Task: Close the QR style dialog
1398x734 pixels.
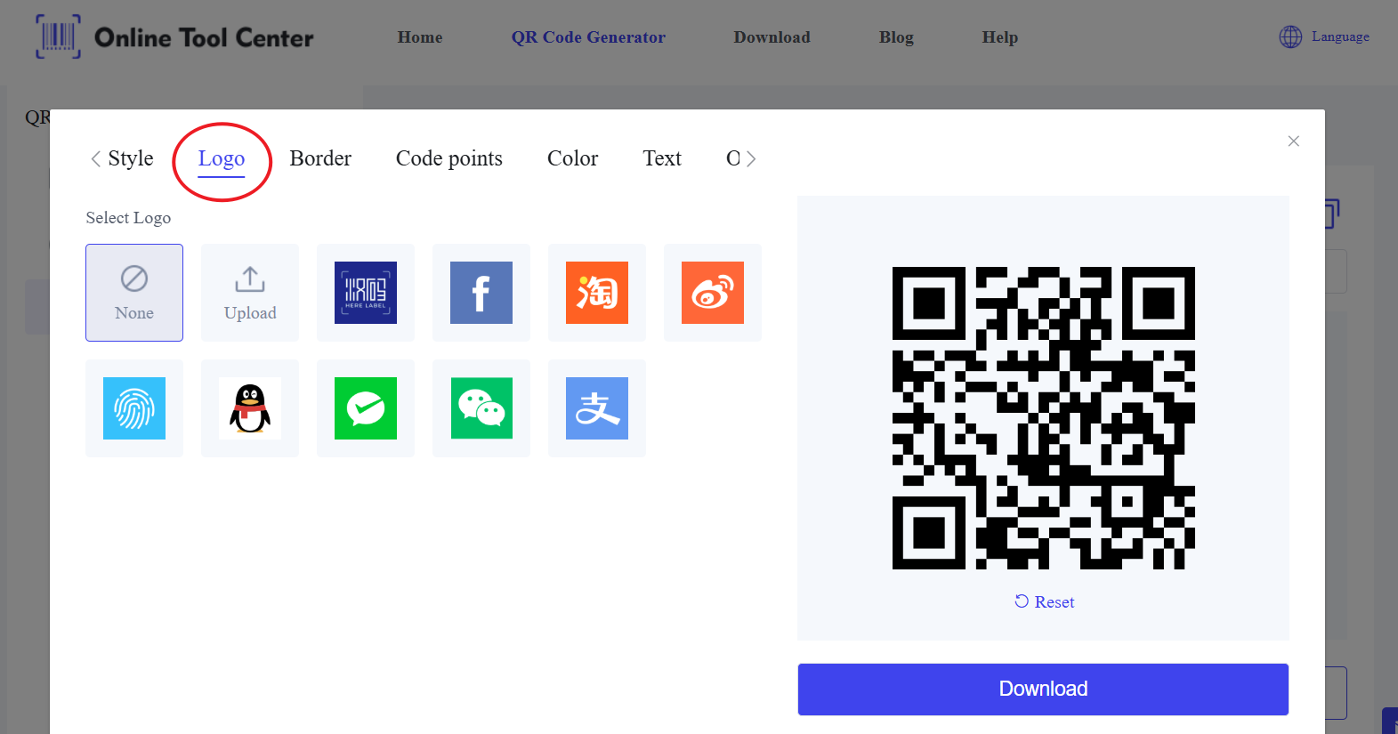Action: (x=1294, y=141)
